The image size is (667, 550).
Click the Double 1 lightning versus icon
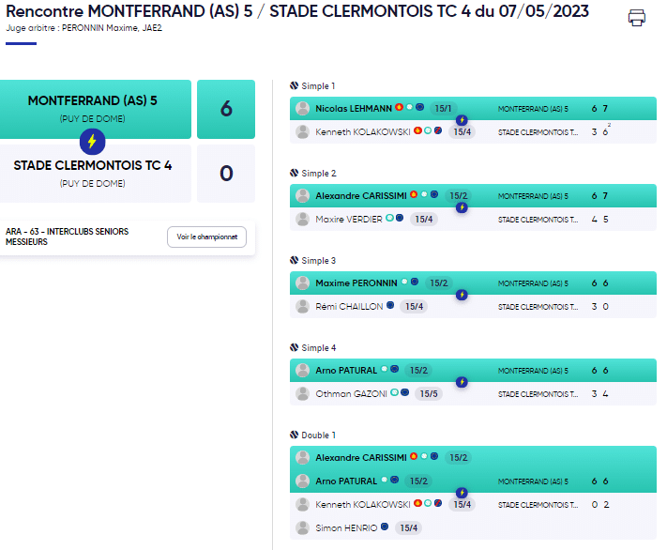462,493
